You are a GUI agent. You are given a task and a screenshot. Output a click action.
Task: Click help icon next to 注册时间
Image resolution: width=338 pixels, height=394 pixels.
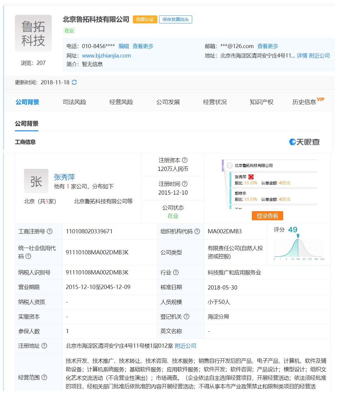click(185, 184)
